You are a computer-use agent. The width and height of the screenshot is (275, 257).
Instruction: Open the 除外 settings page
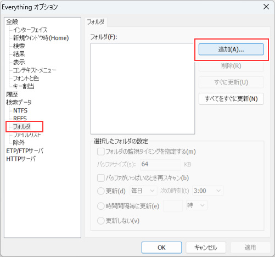click(19, 142)
